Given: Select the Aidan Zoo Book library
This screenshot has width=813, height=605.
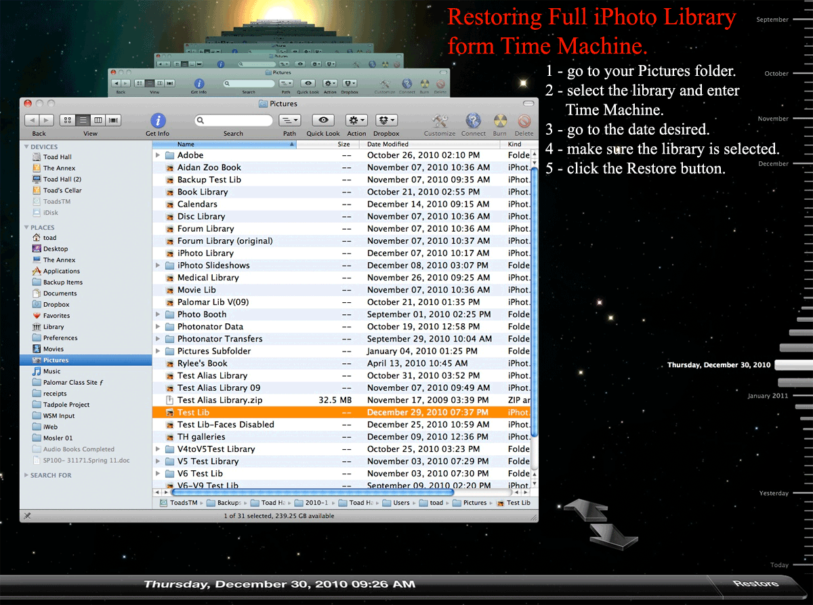Looking at the screenshot, I should 341,167.
